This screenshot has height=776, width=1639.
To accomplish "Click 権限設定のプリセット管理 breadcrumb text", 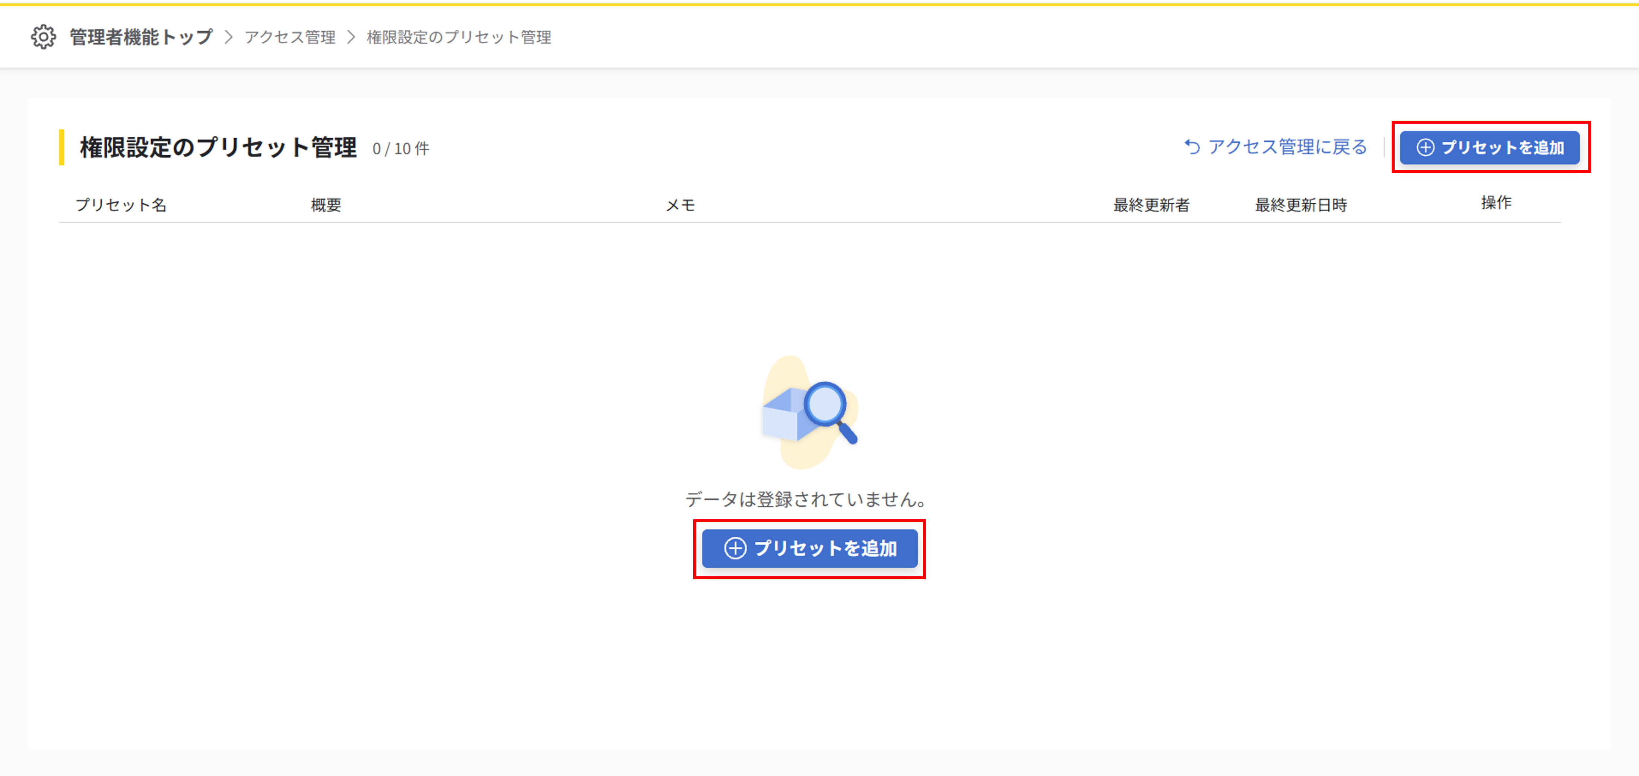I will pos(459,38).
